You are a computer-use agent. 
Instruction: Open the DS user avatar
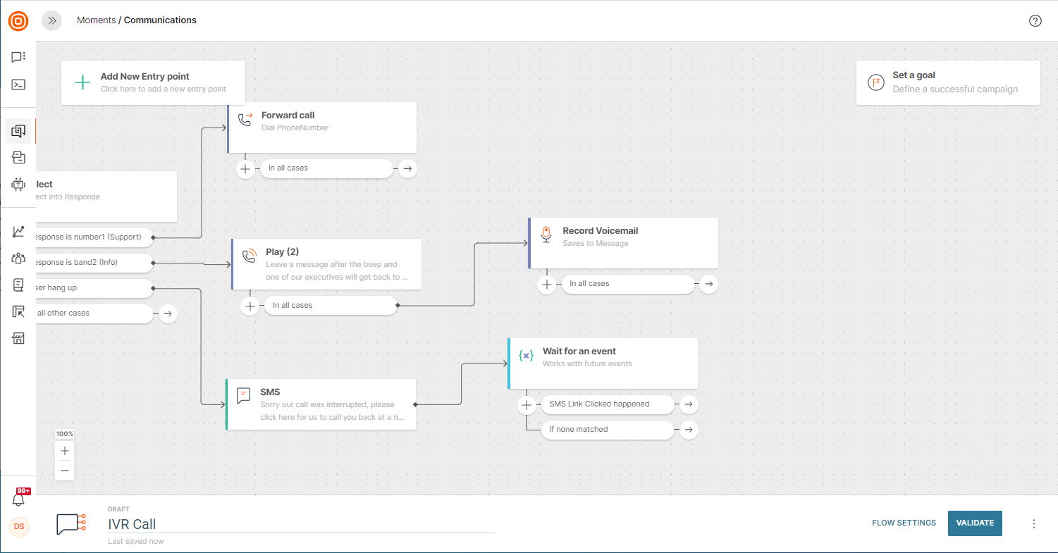click(19, 526)
